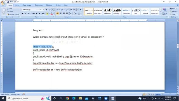The image size is (179, 101).
Task: Toggle Underline formatting
Action: pyautogui.click(x=29, y=13)
